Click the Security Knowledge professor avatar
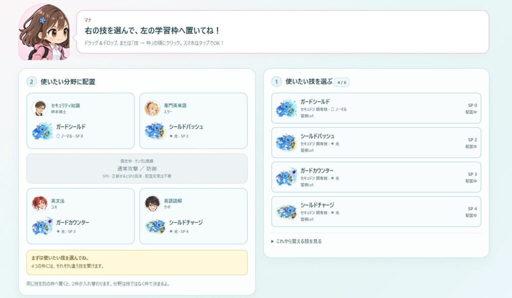This screenshot has width=512, height=298. 39,108
